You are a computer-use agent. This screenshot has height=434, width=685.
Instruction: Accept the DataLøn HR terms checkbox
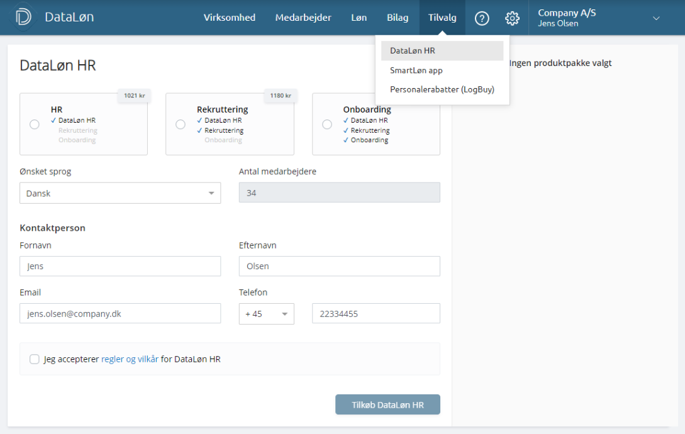pyautogui.click(x=35, y=359)
